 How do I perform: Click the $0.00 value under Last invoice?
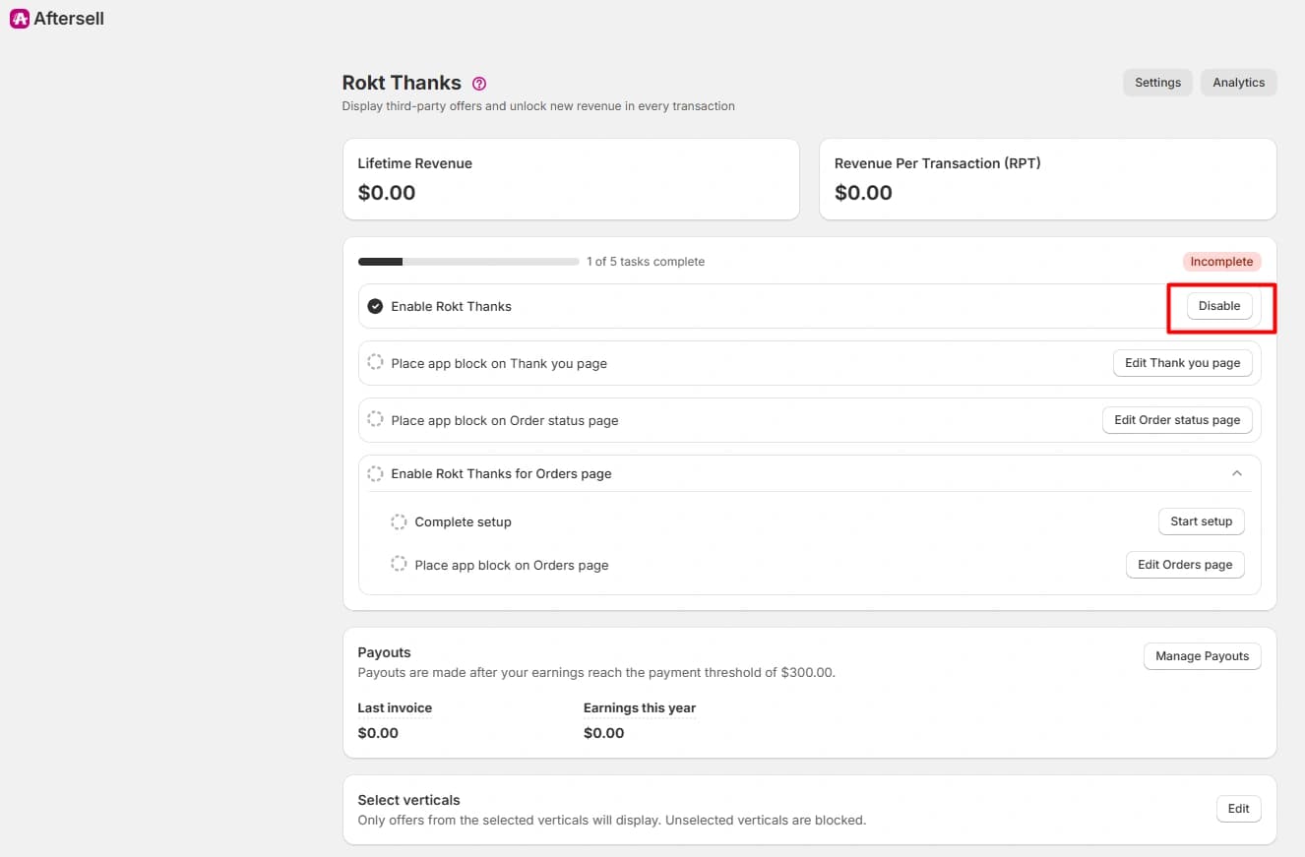coord(378,733)
